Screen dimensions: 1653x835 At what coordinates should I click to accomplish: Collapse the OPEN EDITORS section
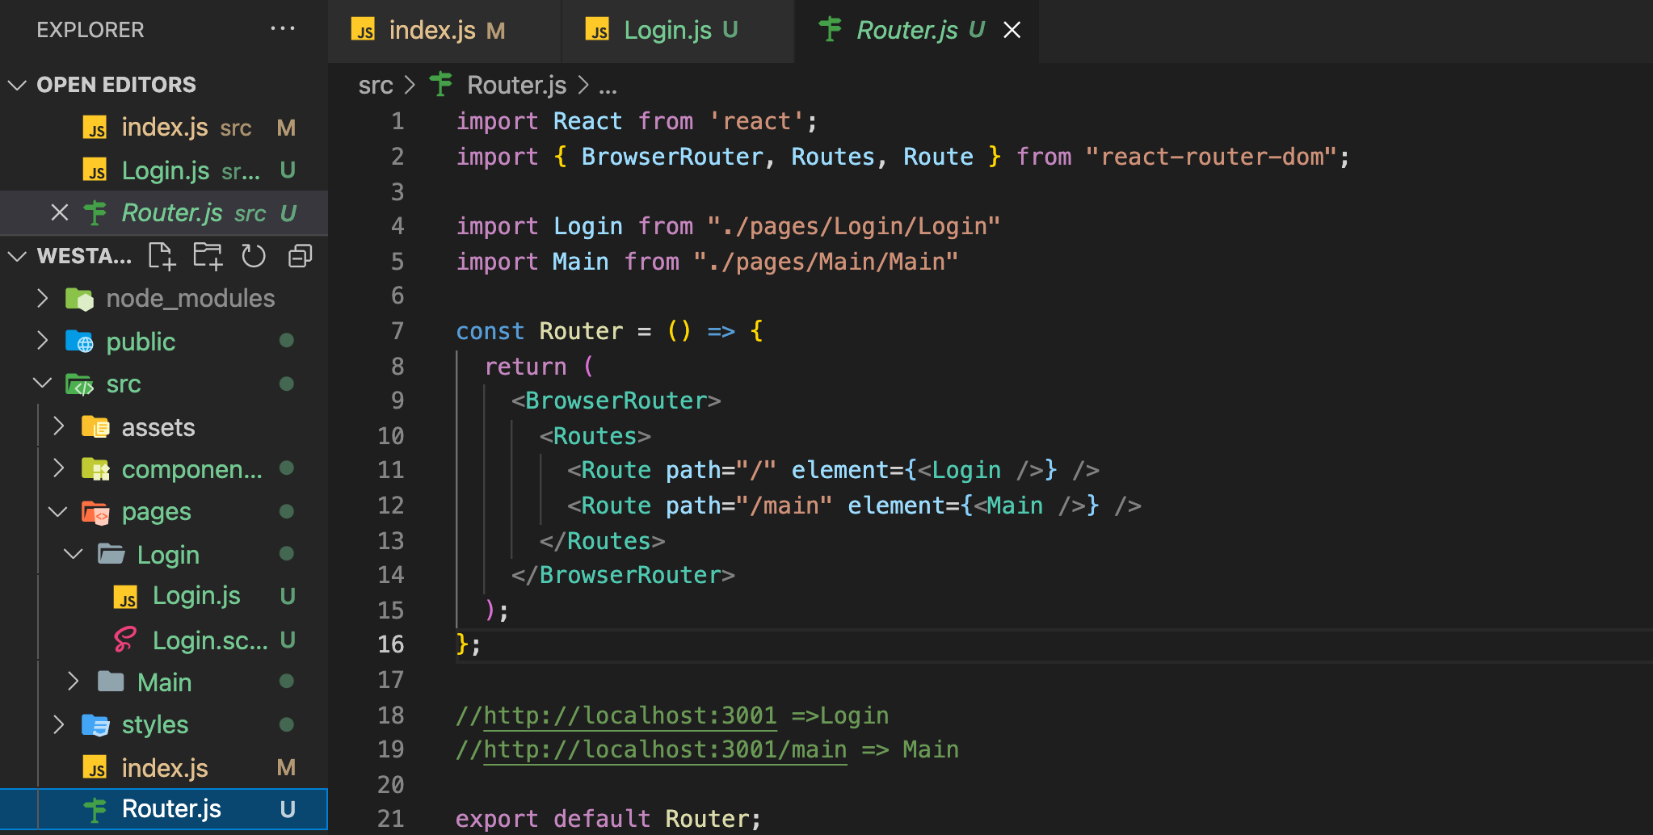pos(17,84)
